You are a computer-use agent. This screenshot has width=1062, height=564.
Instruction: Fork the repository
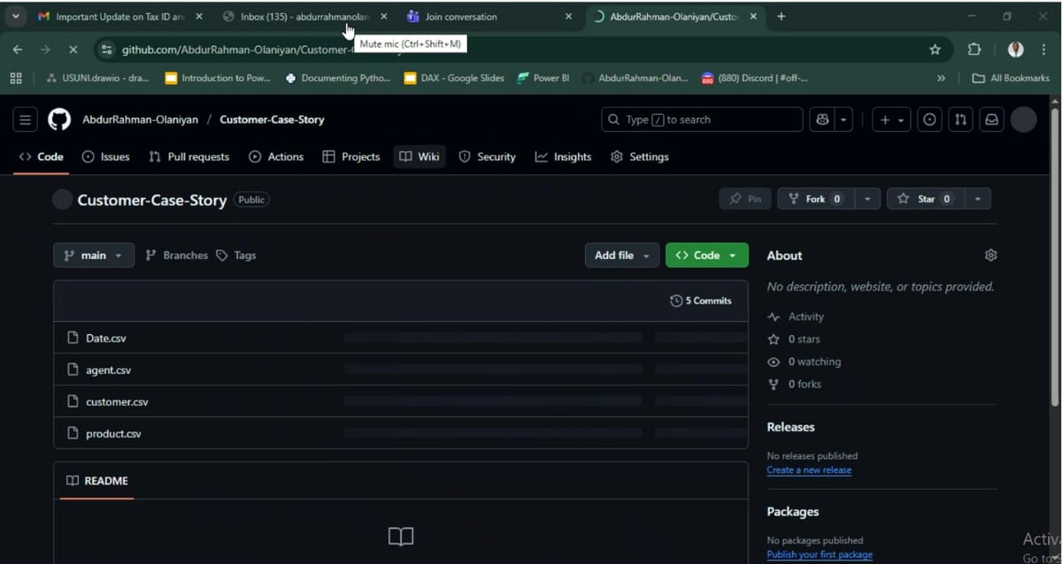coord(813,198)
